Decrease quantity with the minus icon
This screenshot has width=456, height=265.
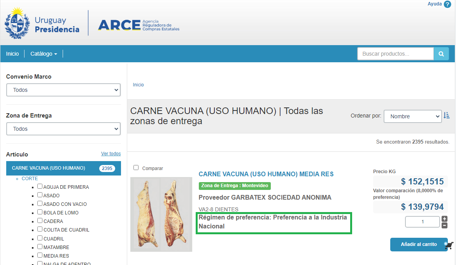click(445, 226)
